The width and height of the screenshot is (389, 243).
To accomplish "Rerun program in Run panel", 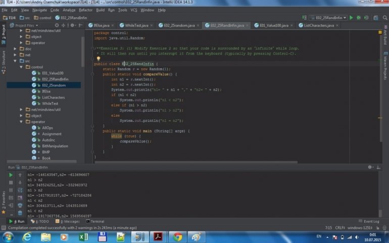I will point(11,175).
